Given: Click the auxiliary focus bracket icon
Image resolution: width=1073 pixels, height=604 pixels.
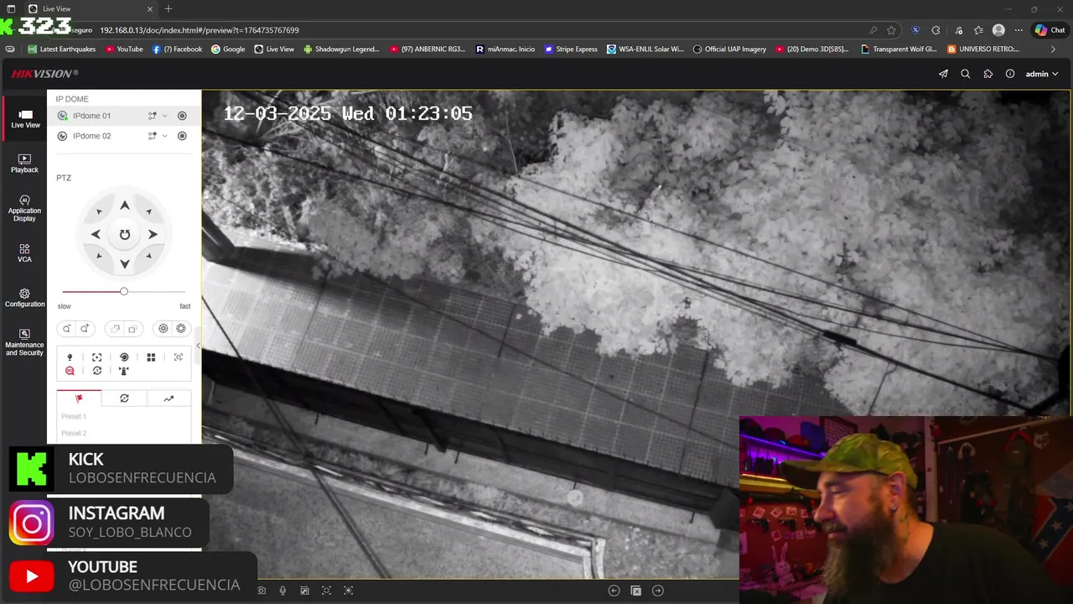Looking at the screenshot, I should 96,357.
